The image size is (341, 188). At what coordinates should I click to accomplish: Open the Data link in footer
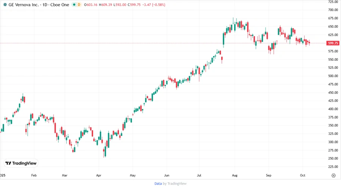[158, 183]
